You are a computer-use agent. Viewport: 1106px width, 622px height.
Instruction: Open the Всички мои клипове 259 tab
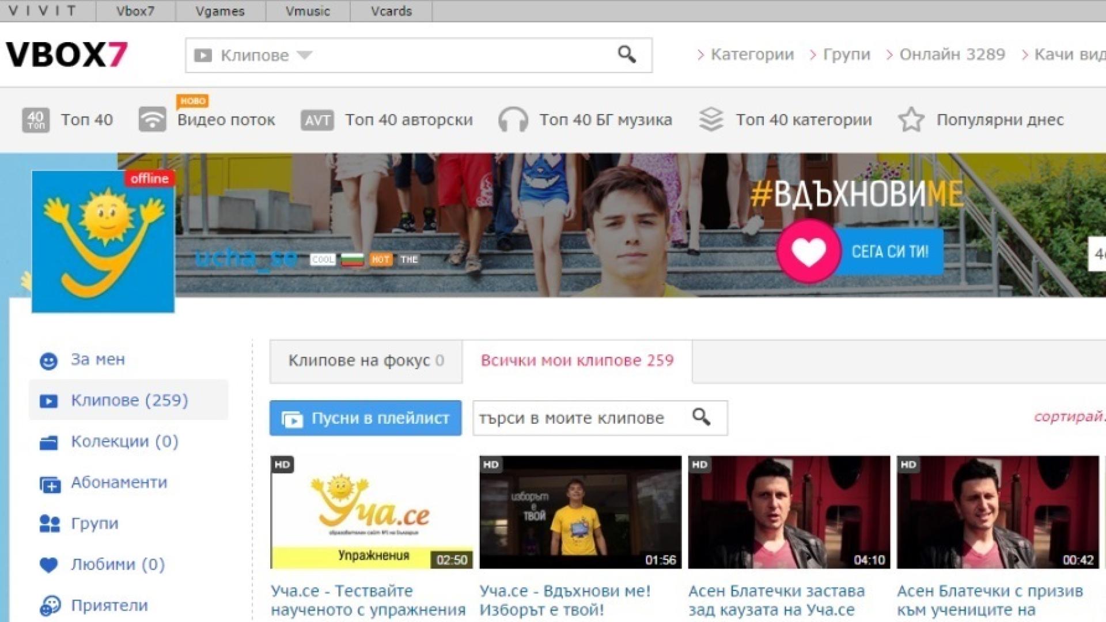(x=576, y=361)
